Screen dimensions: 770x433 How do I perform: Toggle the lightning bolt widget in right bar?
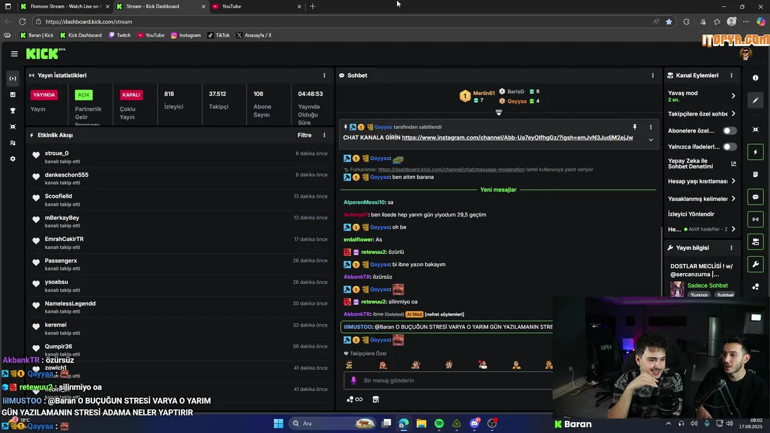(x=756, y=152)
